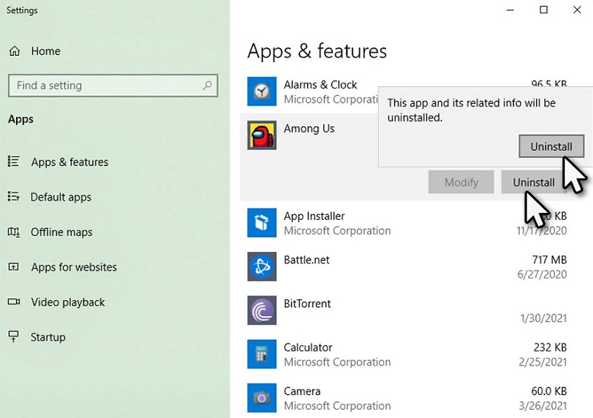This screenshot has width=593, height=418.
Task: Click the 1/30/2021 date for BitTorrent
Action: [x=543, y=318]
